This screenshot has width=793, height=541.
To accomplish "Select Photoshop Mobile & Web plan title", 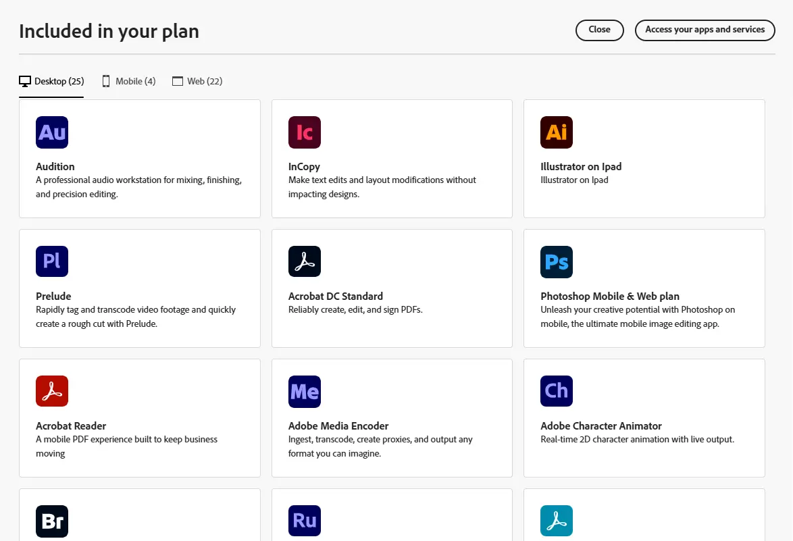I will click(609, 297).
